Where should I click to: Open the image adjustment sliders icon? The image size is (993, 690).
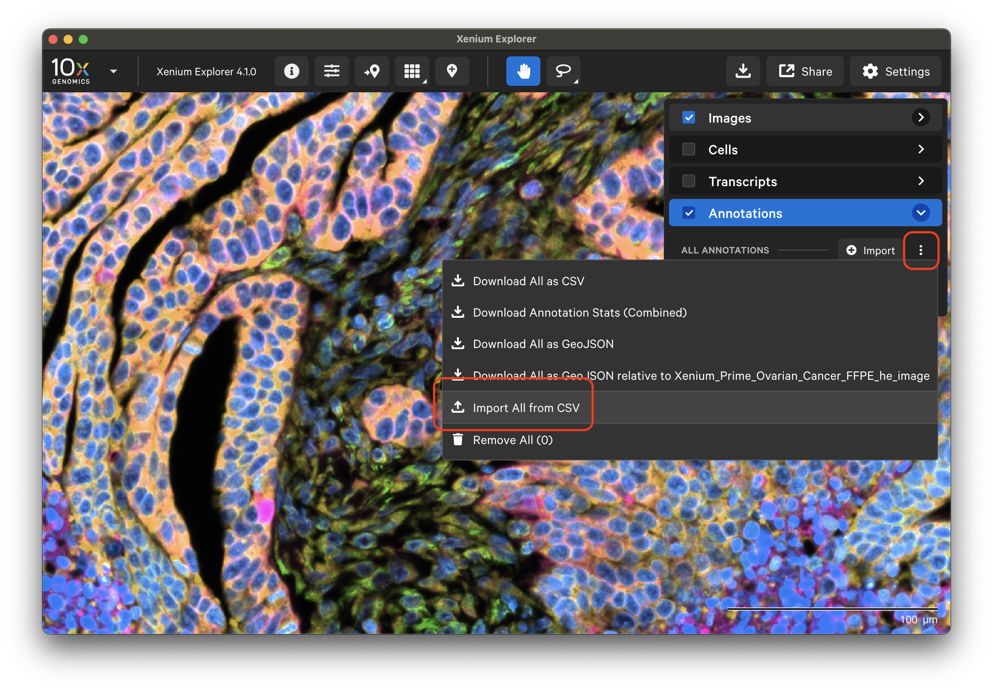(x=332, y=71)
